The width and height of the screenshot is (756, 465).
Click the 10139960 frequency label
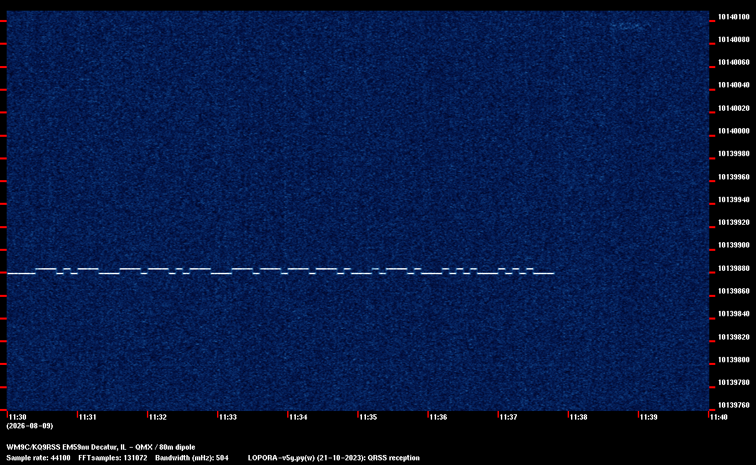pyautogui.click(x=733, y=177)
